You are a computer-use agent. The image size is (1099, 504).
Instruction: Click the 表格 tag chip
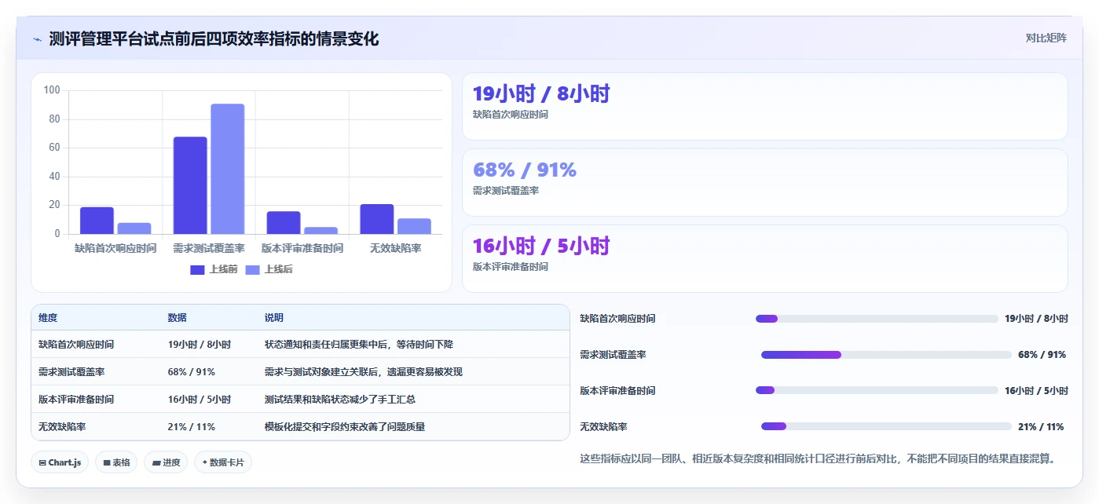tap(117, 462)
